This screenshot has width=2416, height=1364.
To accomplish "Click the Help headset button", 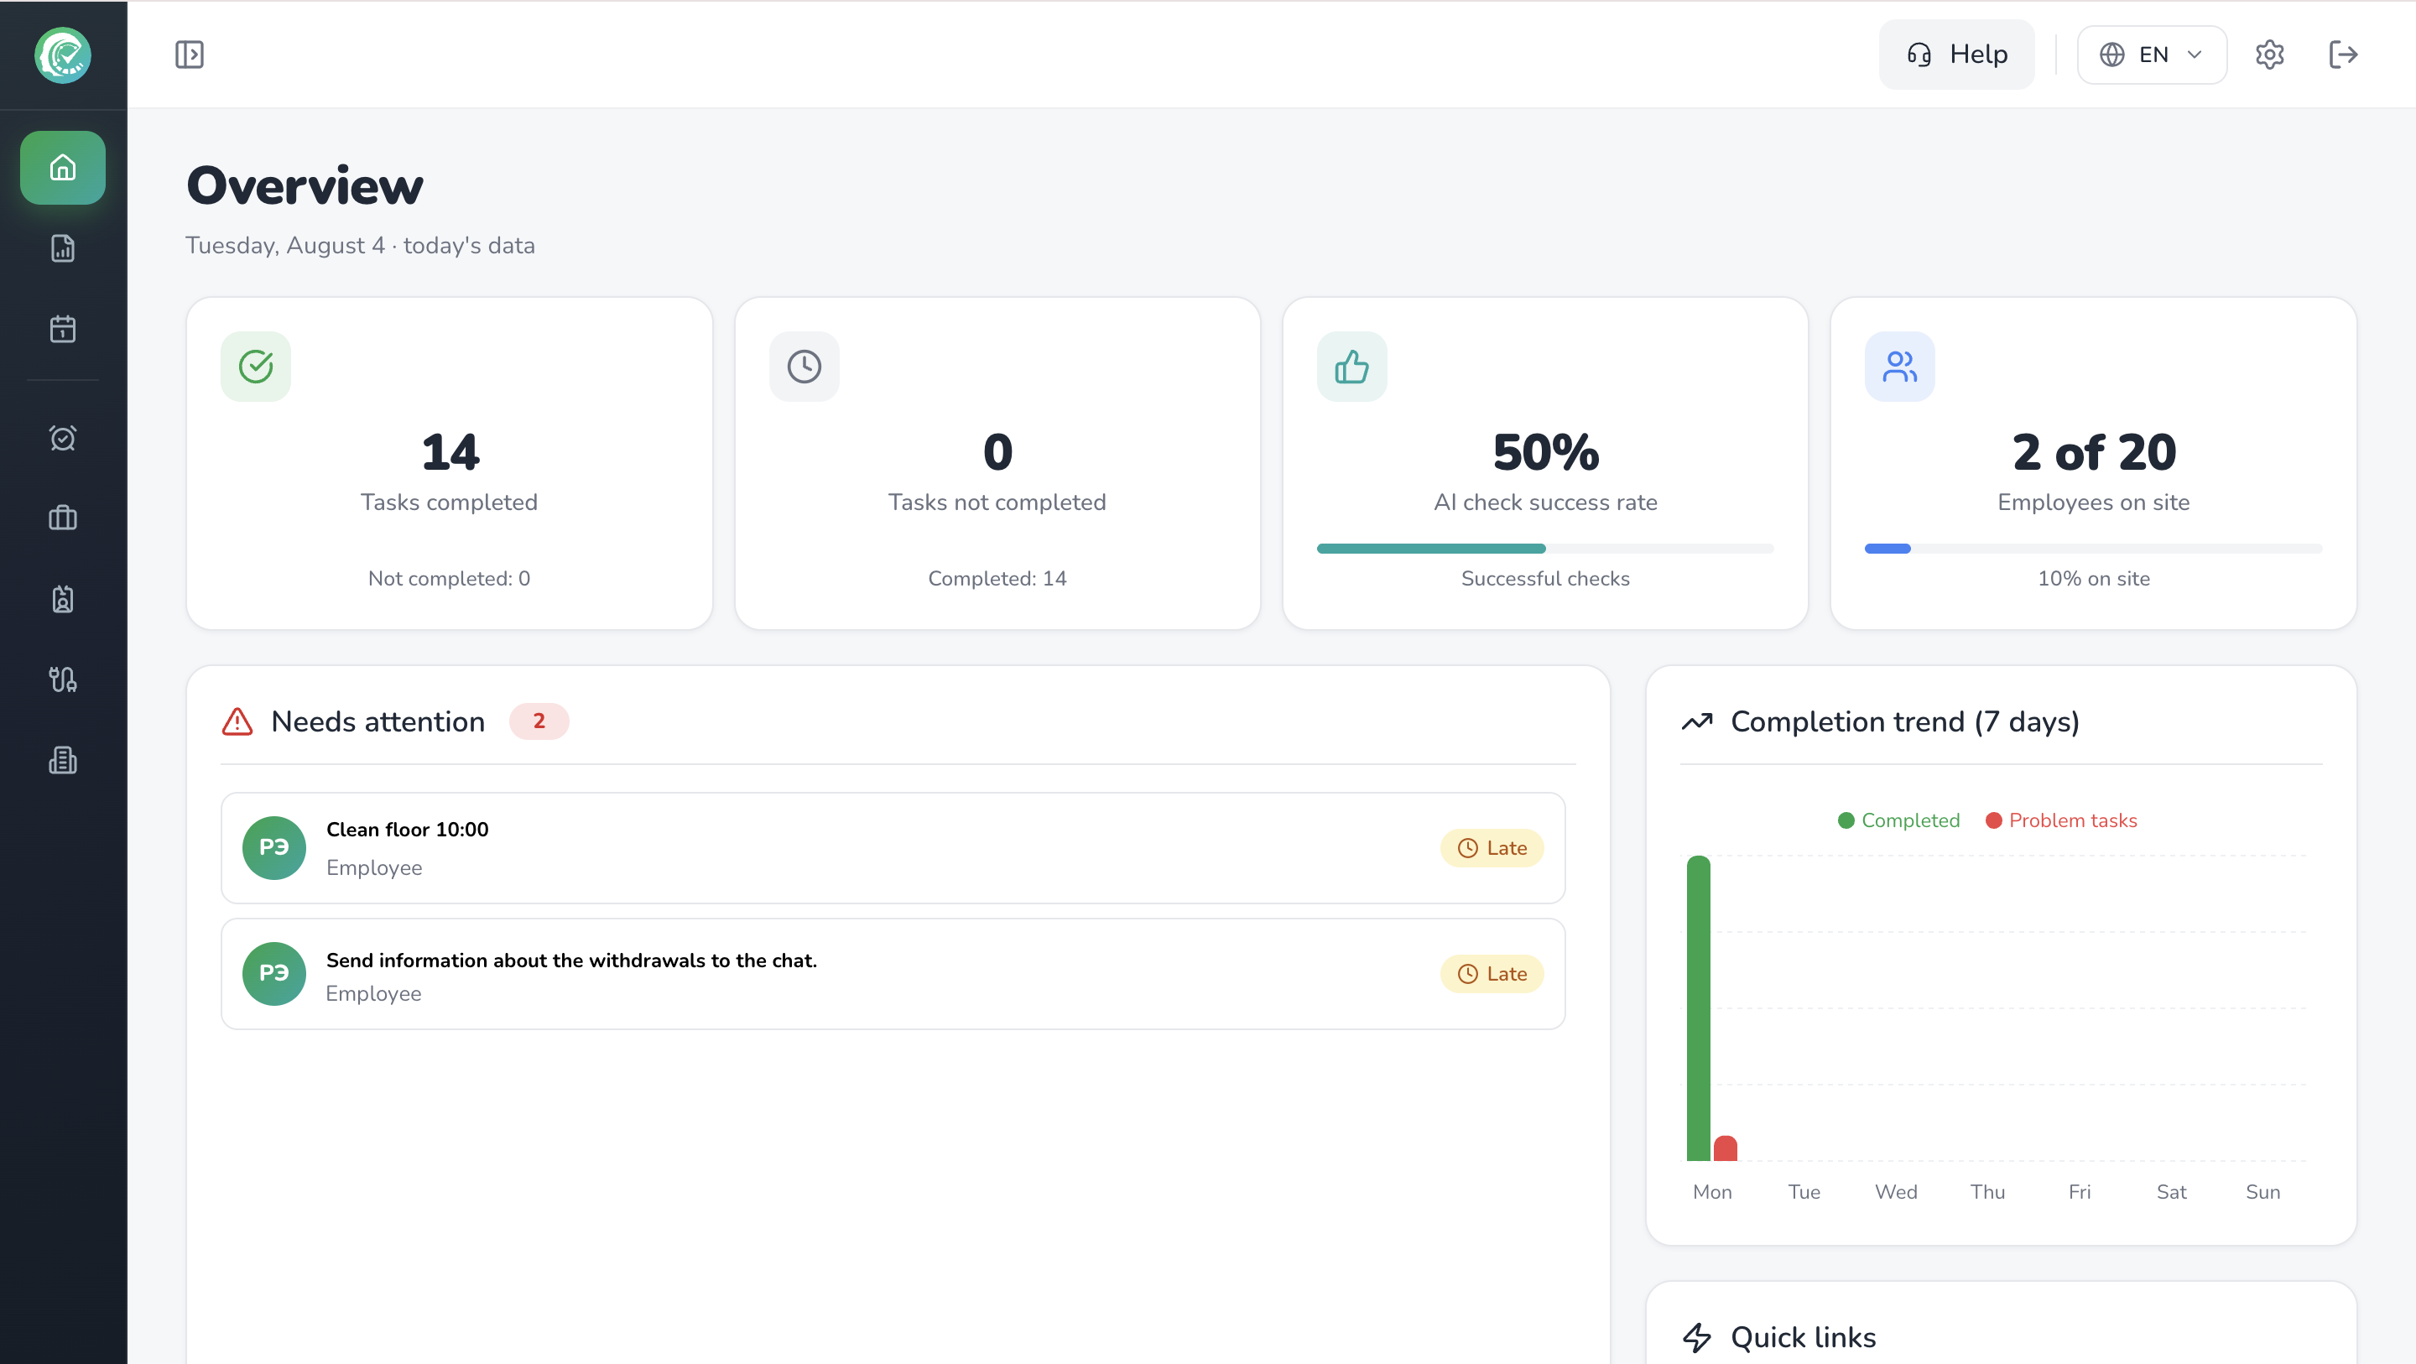I will pyautogui.click(x=1956, y=55).
